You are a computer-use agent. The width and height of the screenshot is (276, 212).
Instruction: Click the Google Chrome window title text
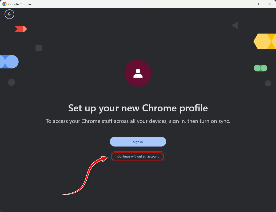click(20, 4)
